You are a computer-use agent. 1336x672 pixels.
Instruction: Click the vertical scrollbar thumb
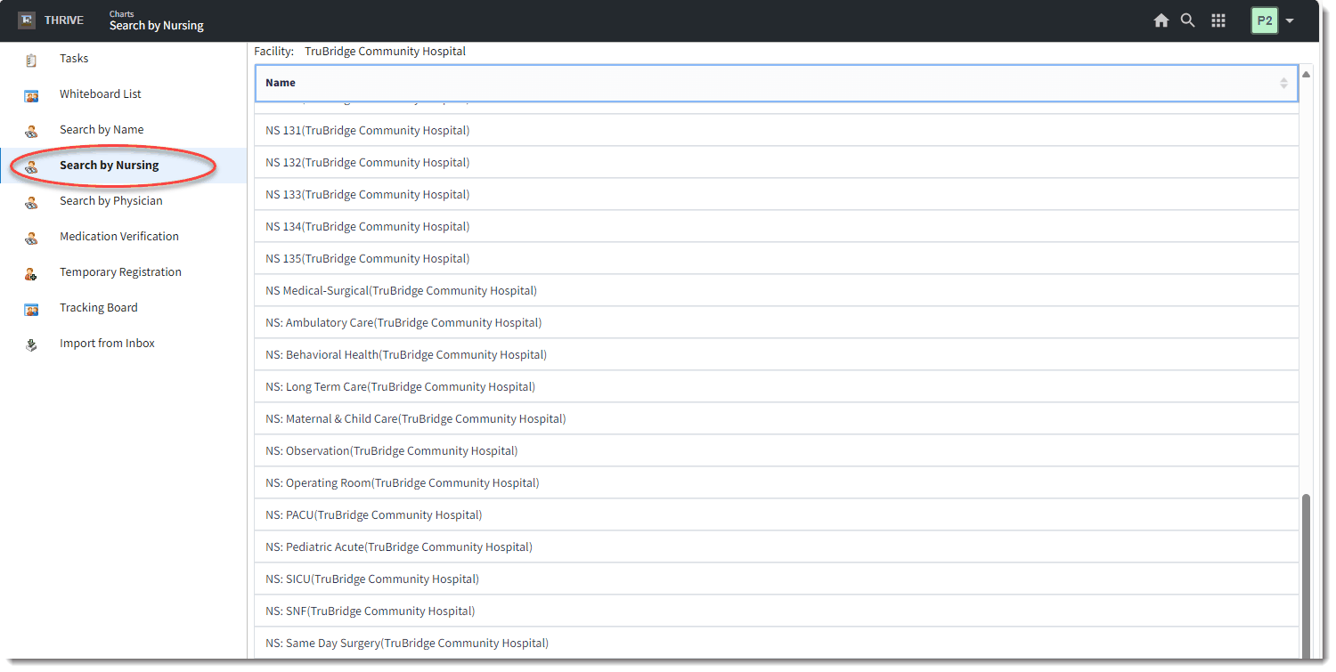tap(1306, 576)
